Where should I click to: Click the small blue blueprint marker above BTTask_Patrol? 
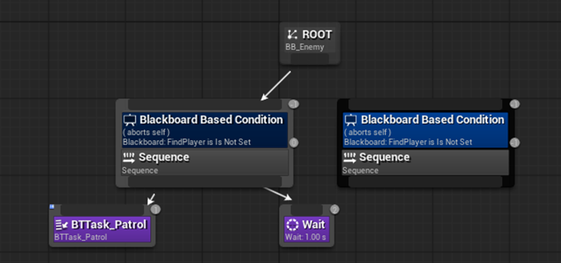(52, 207)
